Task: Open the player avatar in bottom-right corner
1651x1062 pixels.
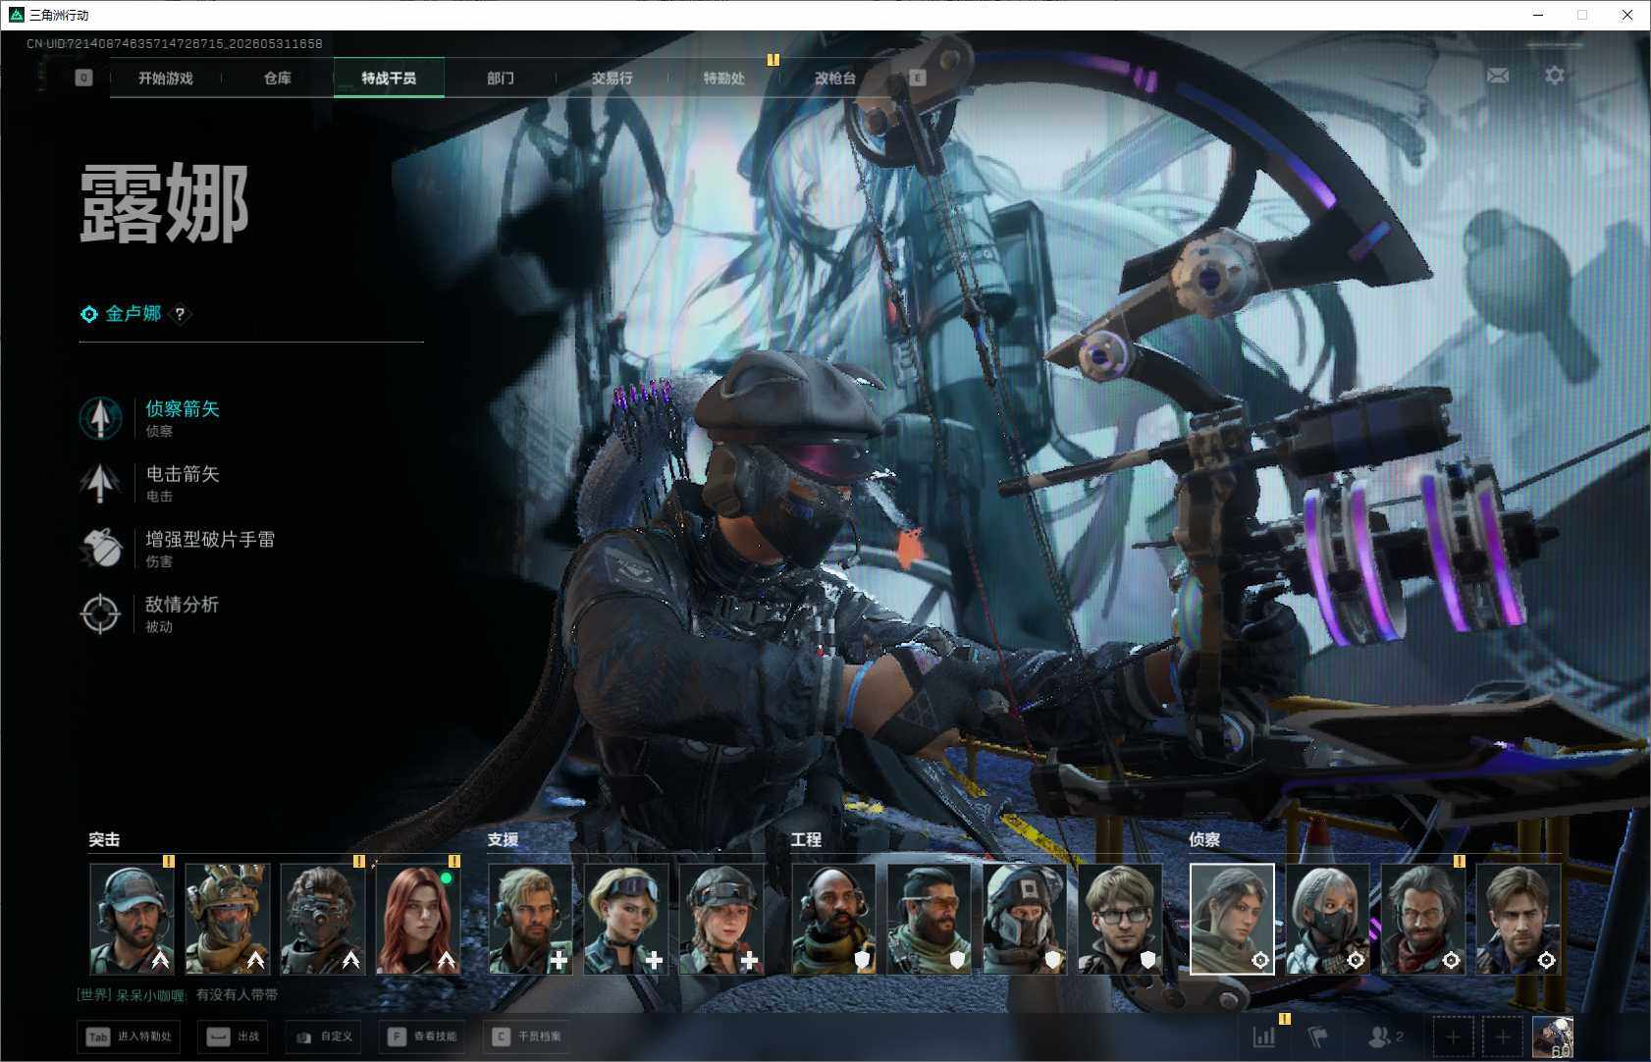Action: [1553, 1037]
